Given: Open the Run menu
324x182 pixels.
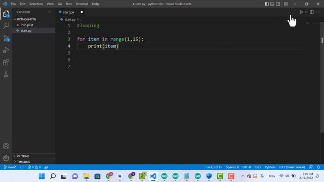Looking at the screenshot, I should pyautogui.click(x=69, y=4).
